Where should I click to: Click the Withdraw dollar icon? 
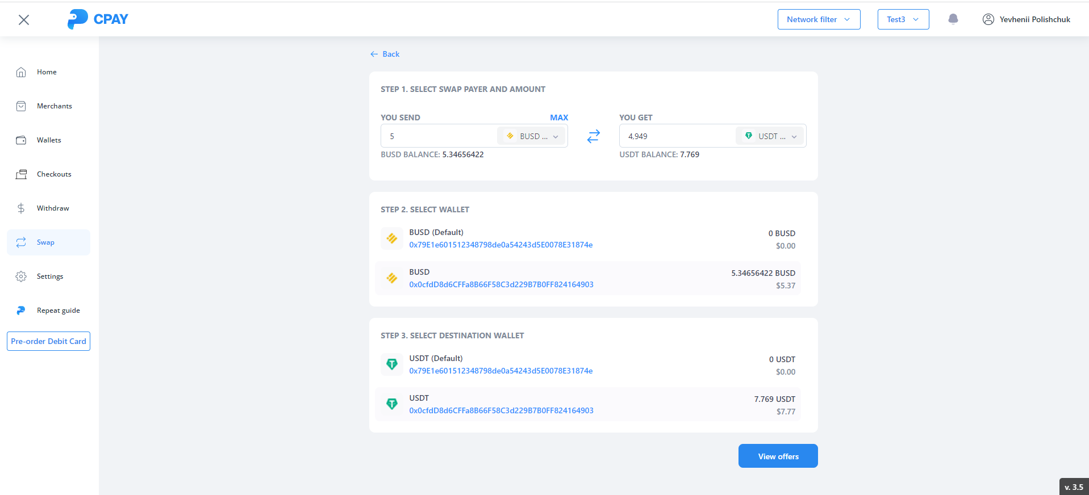pos(21,208)
